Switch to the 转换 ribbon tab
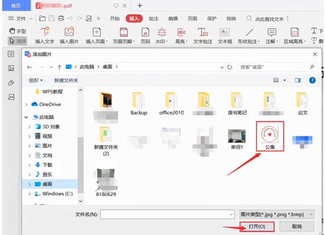This screenshot has width=325, height=235. tap(231, 18)
